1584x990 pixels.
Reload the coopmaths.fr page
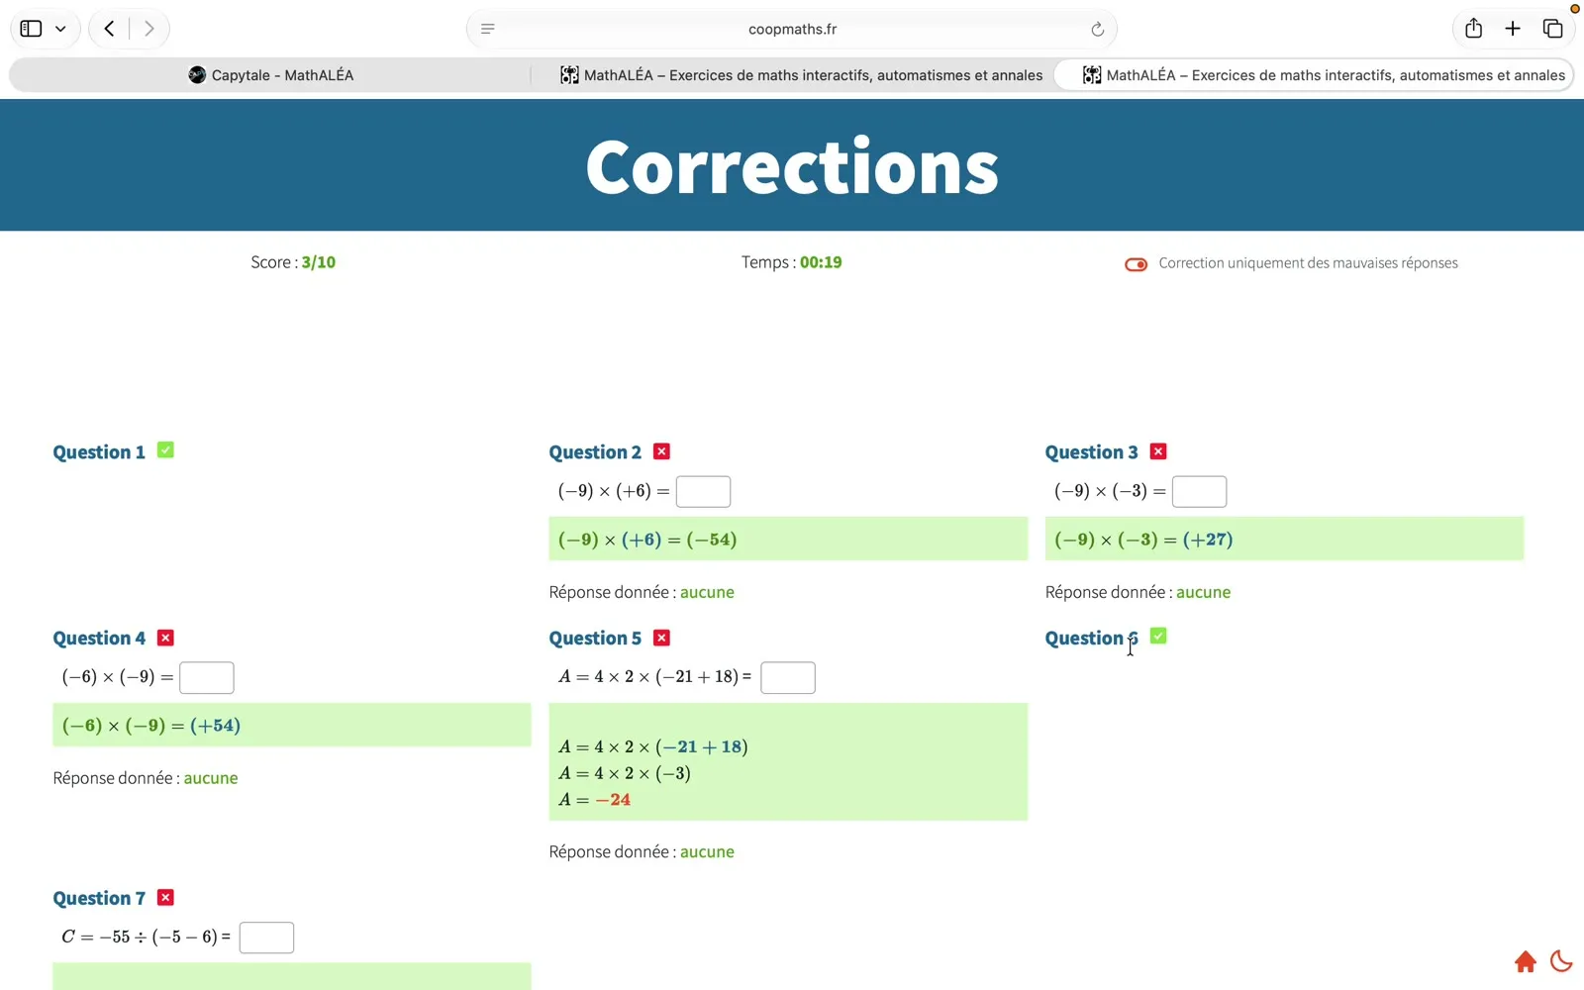click(1097, 29)
